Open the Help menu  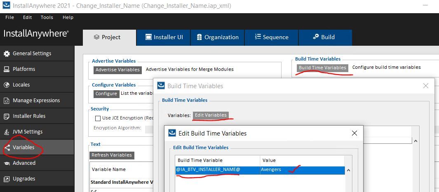68,17
